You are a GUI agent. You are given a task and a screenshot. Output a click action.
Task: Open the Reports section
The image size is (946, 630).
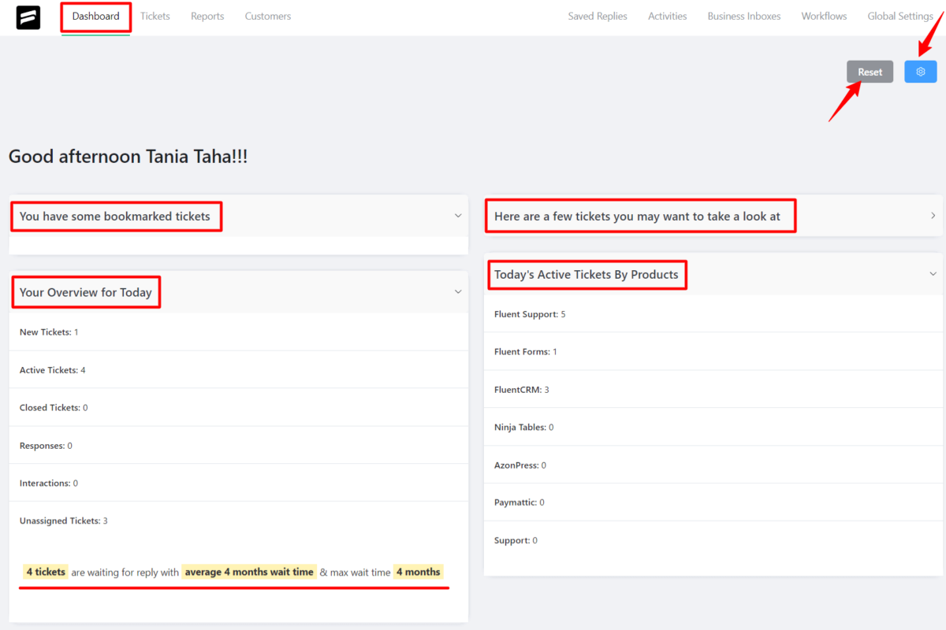coord(207,16)
